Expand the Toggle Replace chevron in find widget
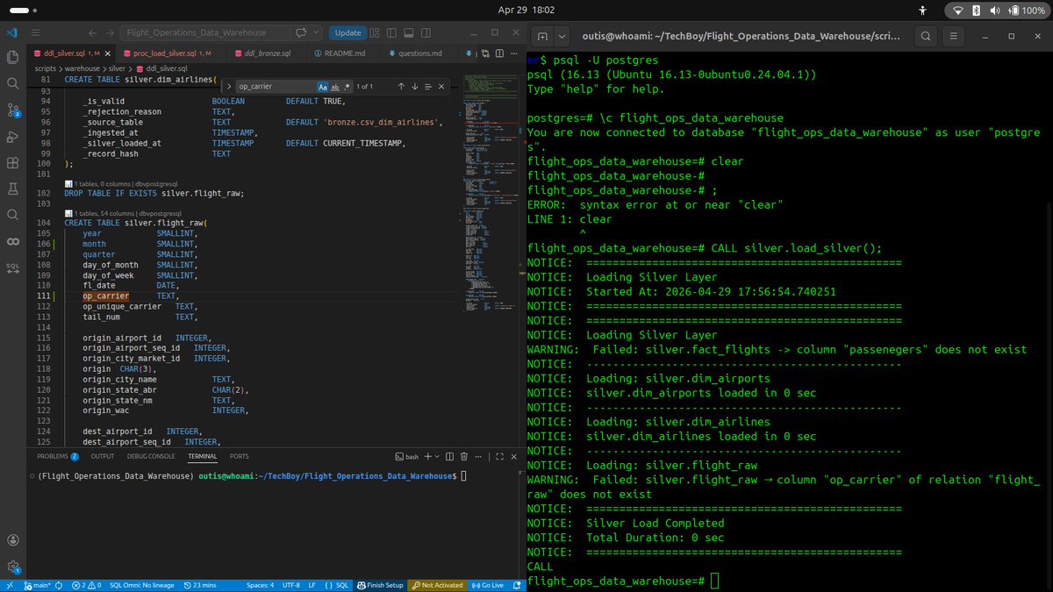This screenshot has height=592, width=1053. [x=228, y=87]
